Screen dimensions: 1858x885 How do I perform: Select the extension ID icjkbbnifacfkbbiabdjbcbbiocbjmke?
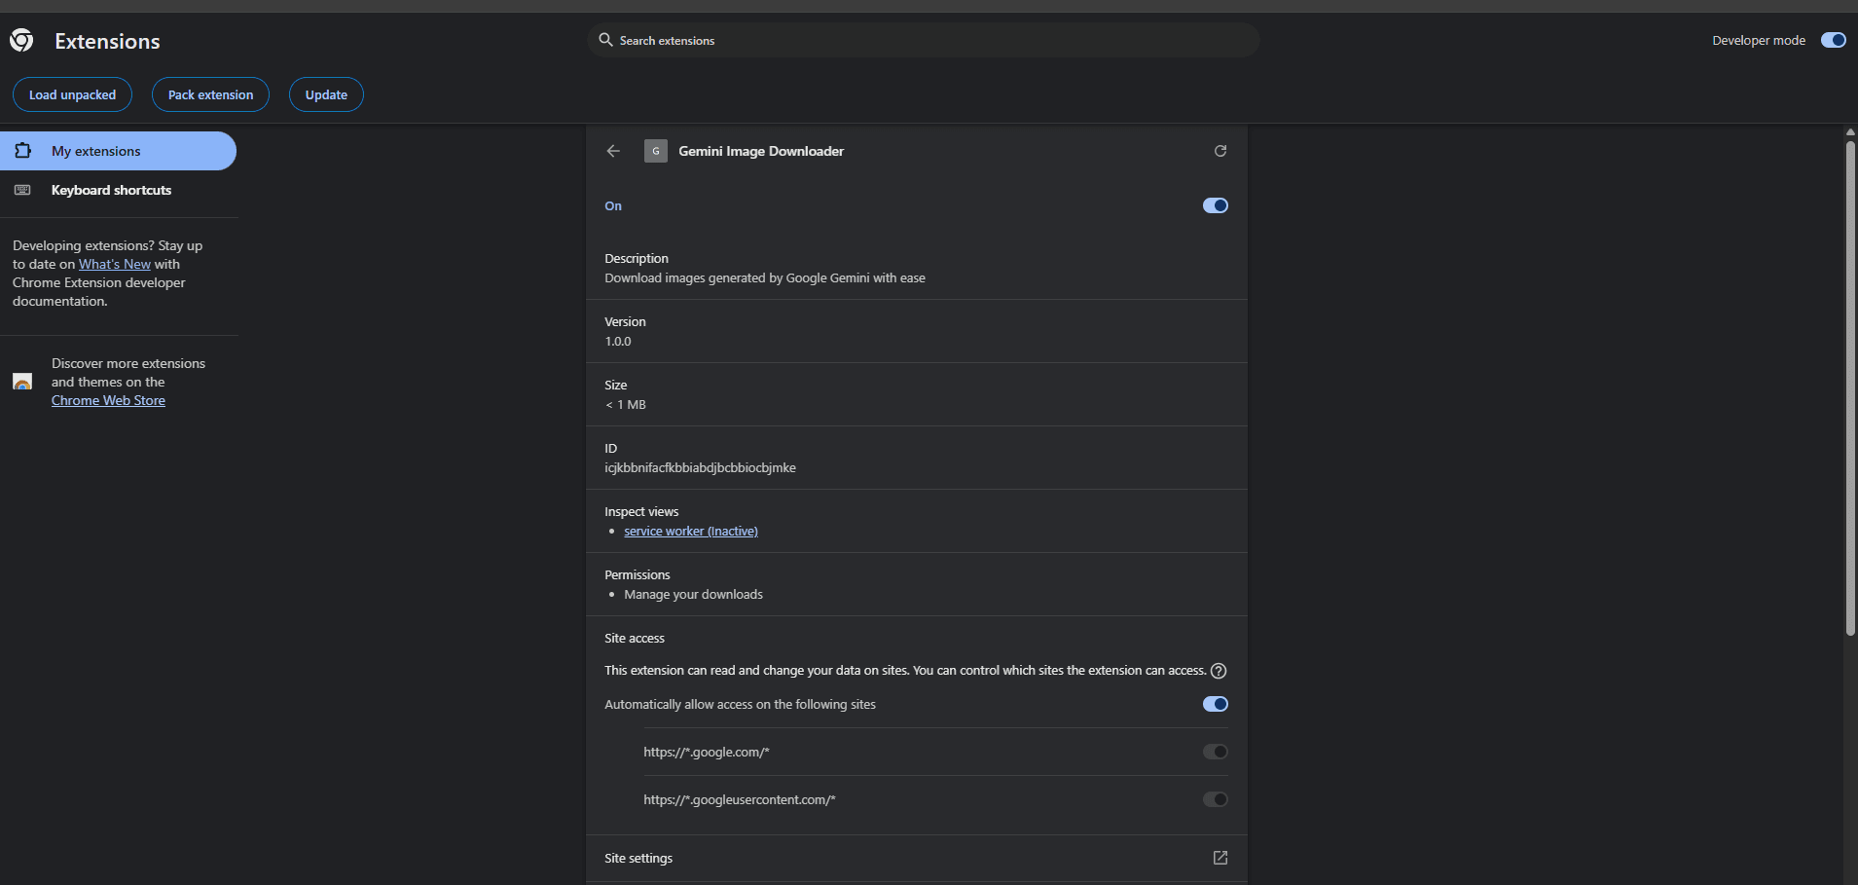700,467
